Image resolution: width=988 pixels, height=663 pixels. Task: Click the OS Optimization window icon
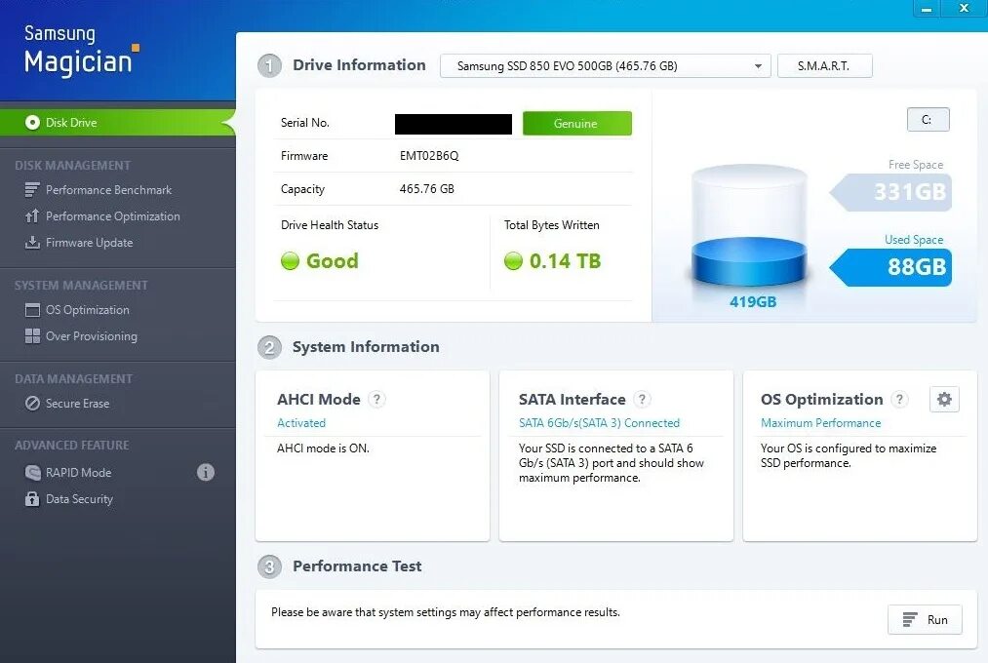point(32,310)
